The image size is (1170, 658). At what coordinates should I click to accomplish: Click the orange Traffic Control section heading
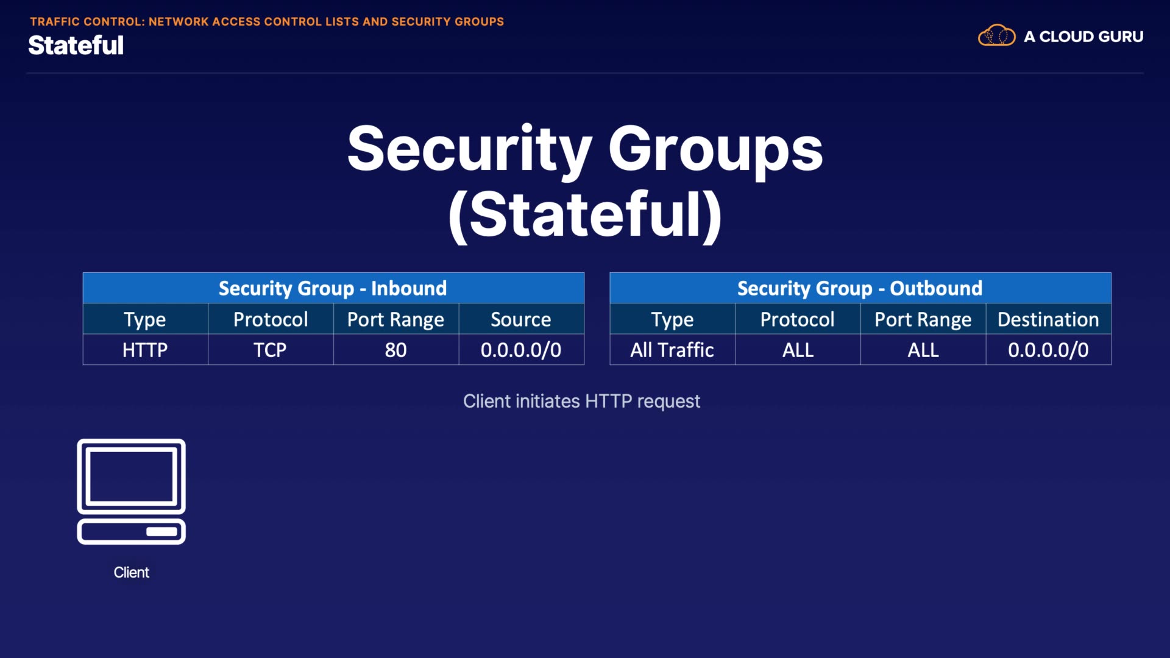pos(267,21)
